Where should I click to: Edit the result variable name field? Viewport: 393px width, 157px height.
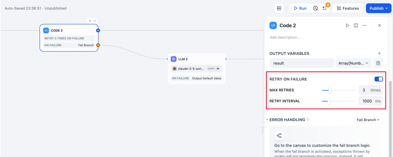coord(302,63)
